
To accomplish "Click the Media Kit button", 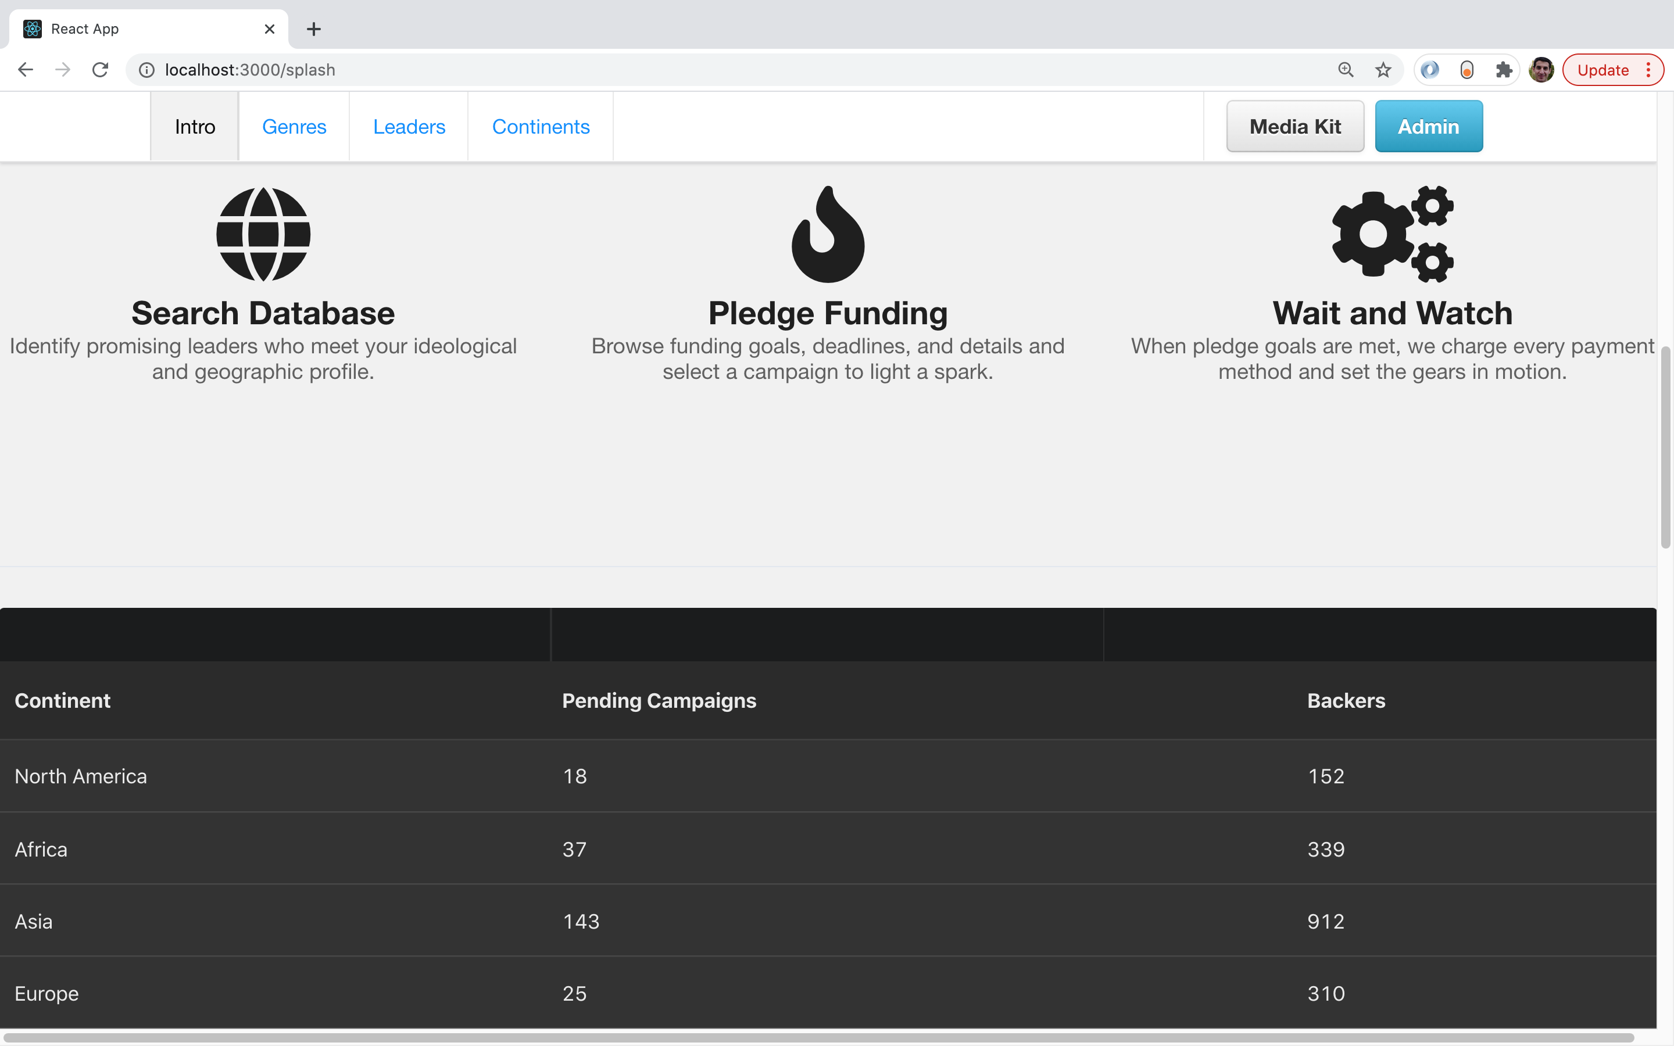I will pyautogui.click(x=1294, y=126).
